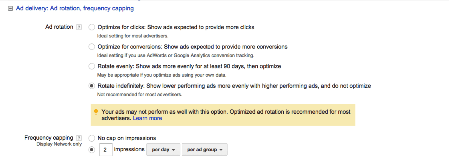Screen dimensions: 449x163
Task: Open the Ad rotation help question mark
Action: point(79,27)
